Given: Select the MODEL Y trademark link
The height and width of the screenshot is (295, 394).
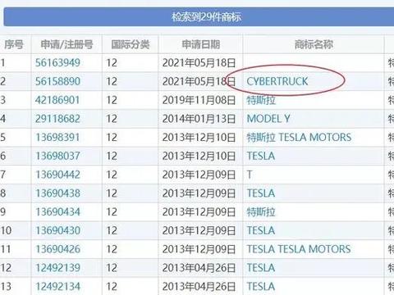Looking at the screenshot, I should [268, 119].
